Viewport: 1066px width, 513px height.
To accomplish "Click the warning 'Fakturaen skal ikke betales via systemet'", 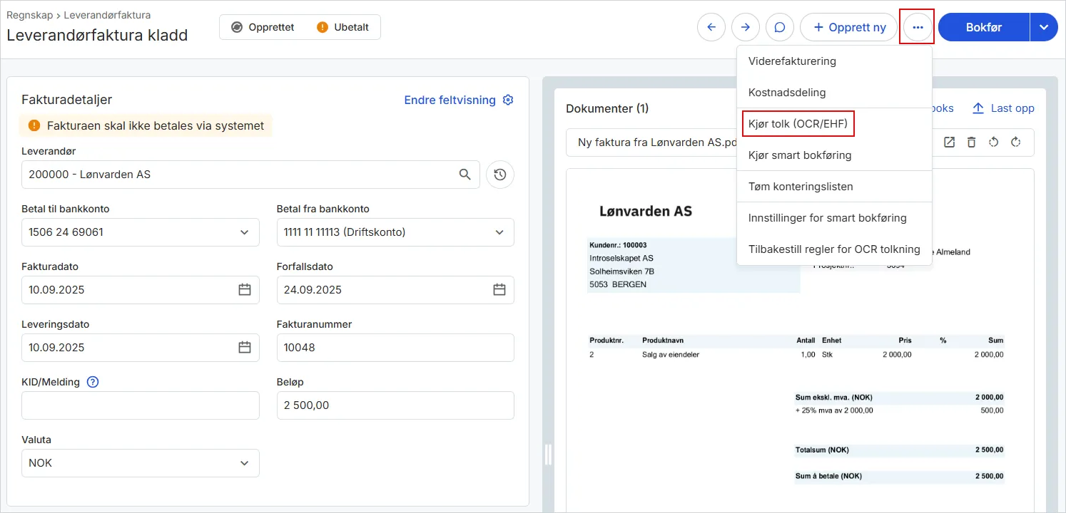I will [146, 126].
